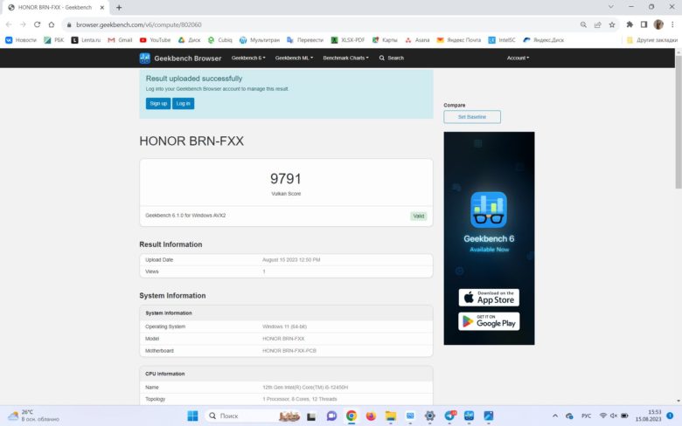
Task: Open the chat app in taskbar
Action: pyautogui.click(x=332, y=416)
